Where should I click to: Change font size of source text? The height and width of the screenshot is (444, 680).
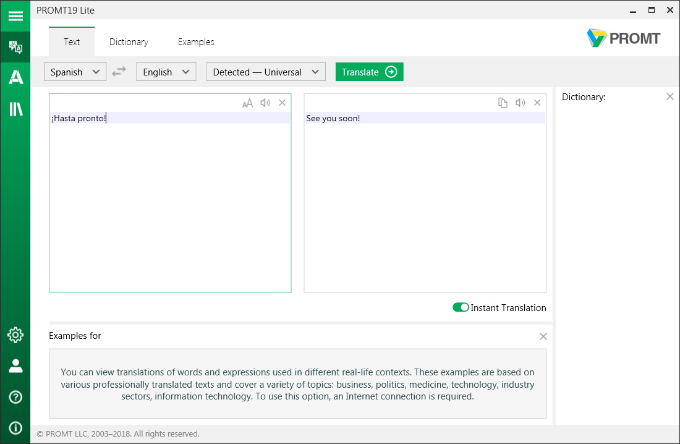tap(248, 103)
